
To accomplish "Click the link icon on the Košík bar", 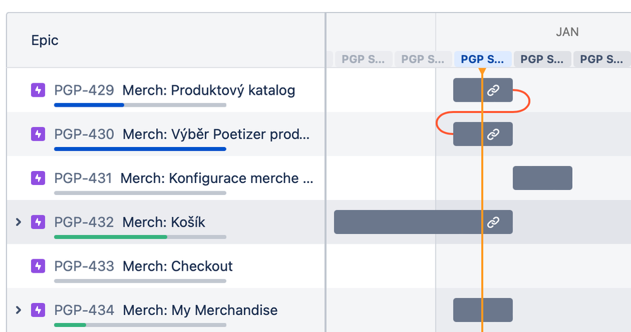I will pyautogui.click(x=493, y=222).
